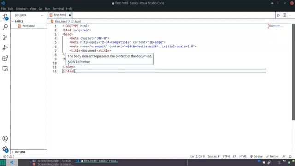Open the Explorer view in activity bar
The image size is (295, 166).
5,17
